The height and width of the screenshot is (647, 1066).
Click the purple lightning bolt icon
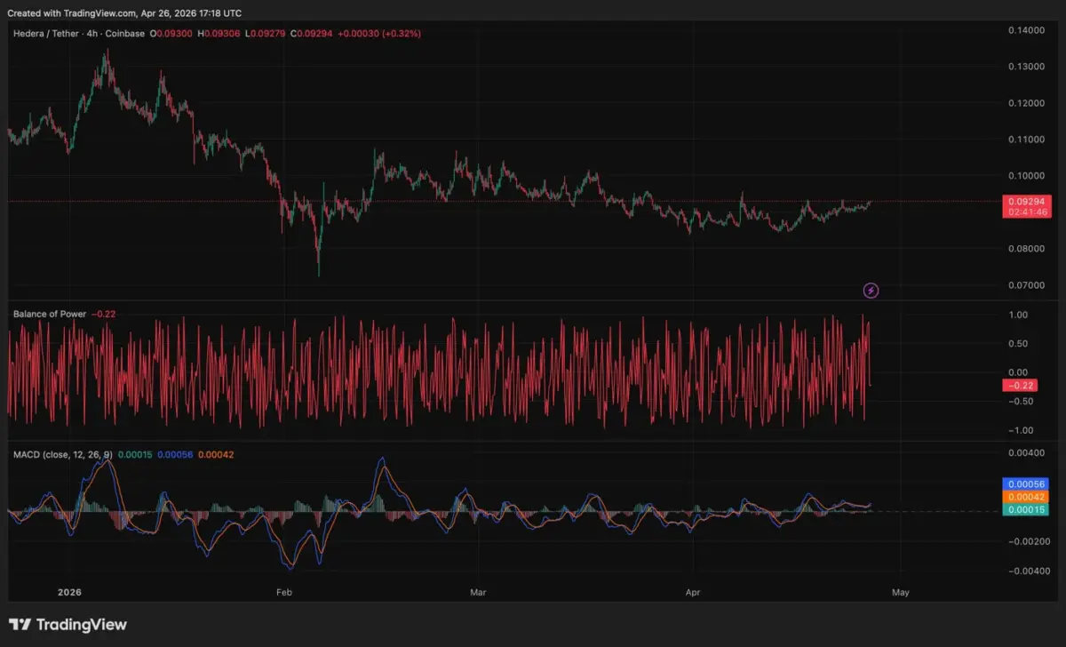(x=871, y=290)
